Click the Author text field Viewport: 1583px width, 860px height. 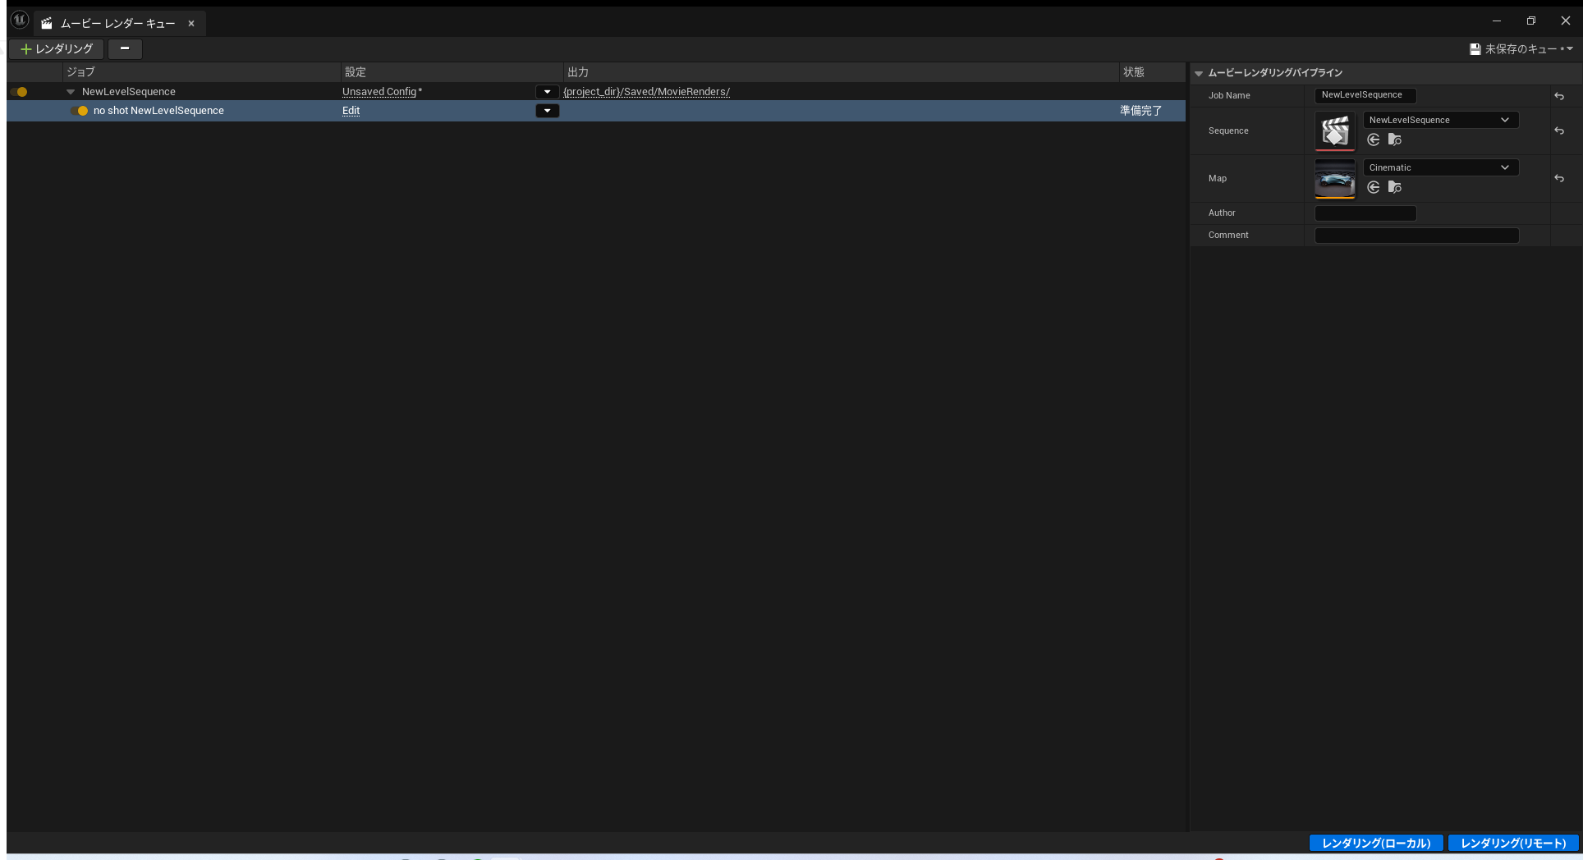1365,213
